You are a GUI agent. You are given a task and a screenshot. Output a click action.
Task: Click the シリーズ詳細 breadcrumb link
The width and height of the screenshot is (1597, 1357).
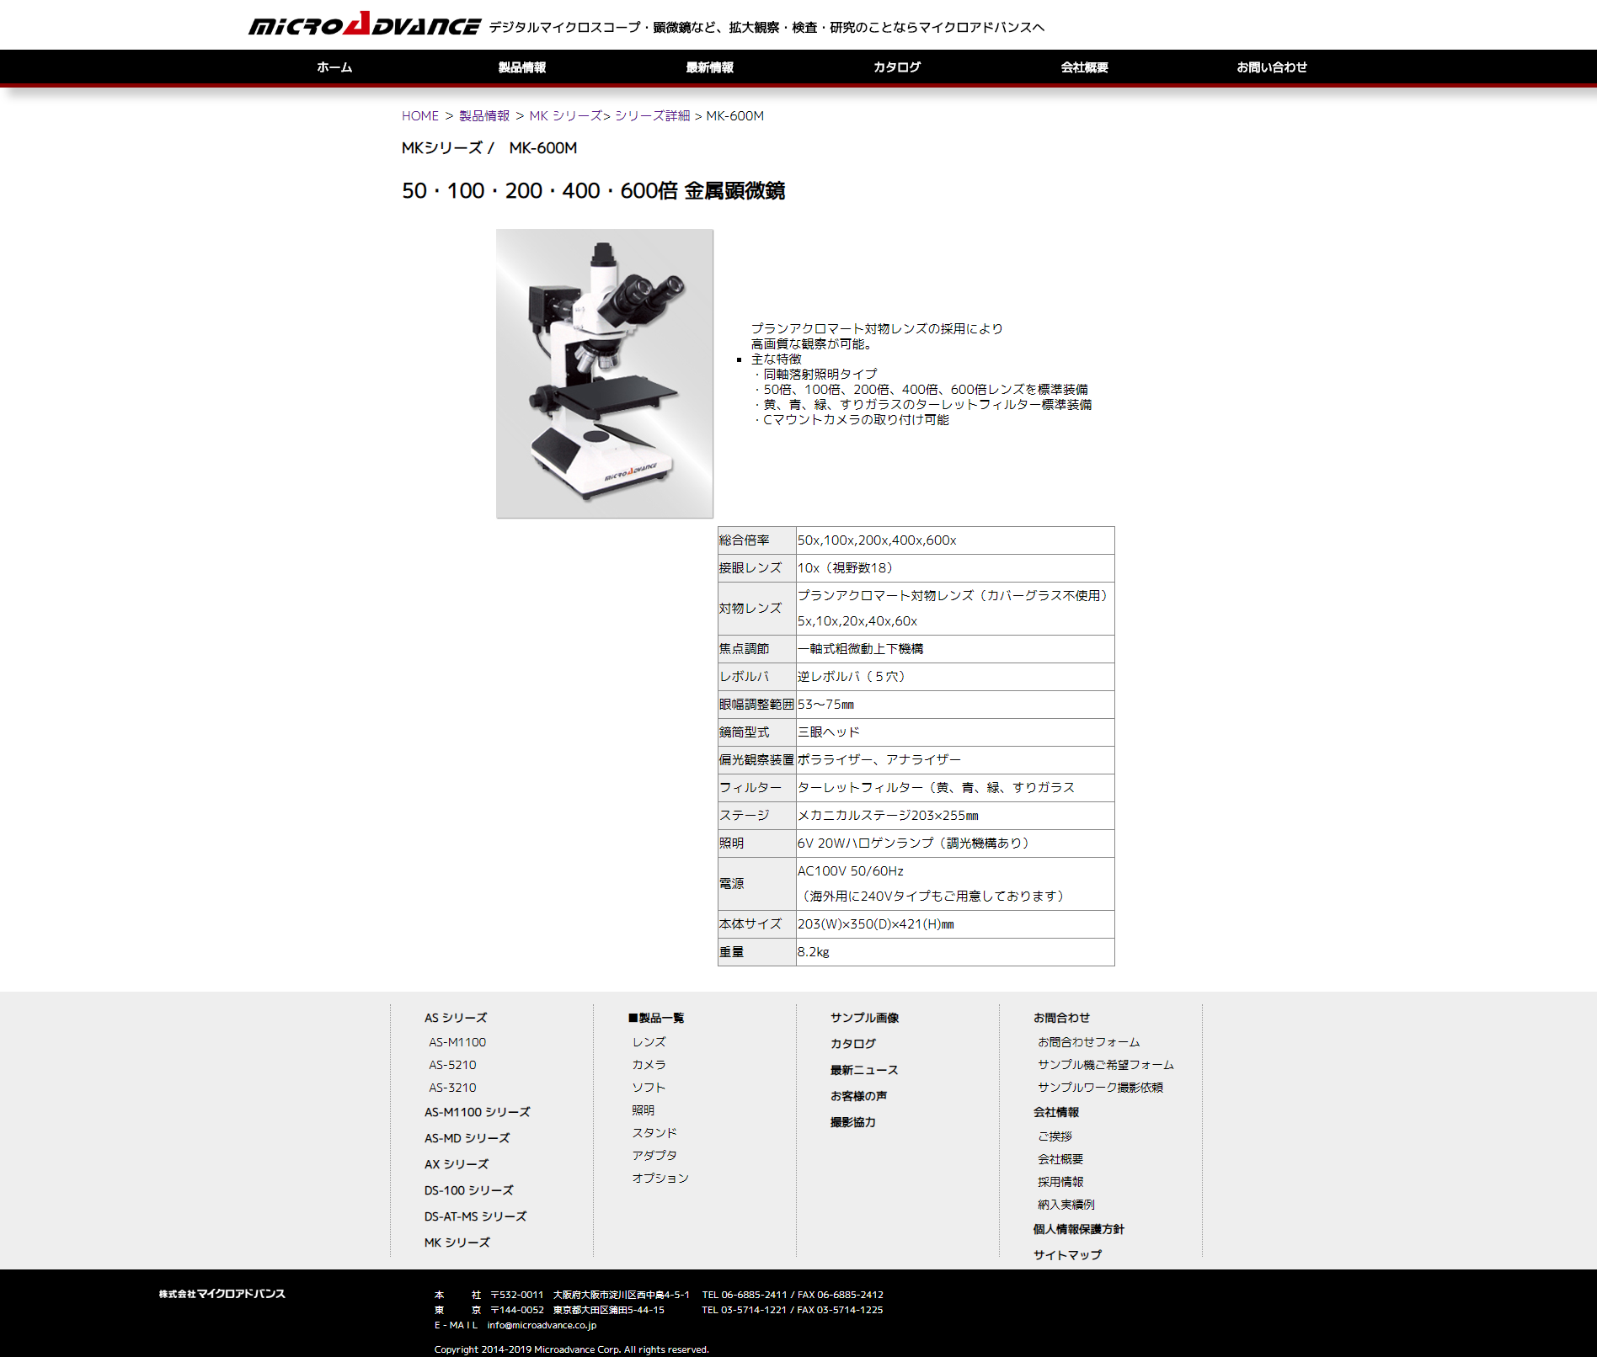(x=652, y=116)
